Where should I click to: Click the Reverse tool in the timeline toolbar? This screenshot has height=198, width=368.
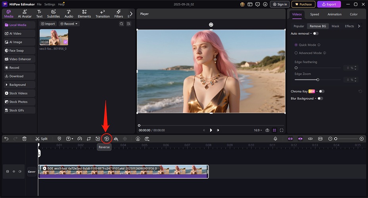point(107,139)
